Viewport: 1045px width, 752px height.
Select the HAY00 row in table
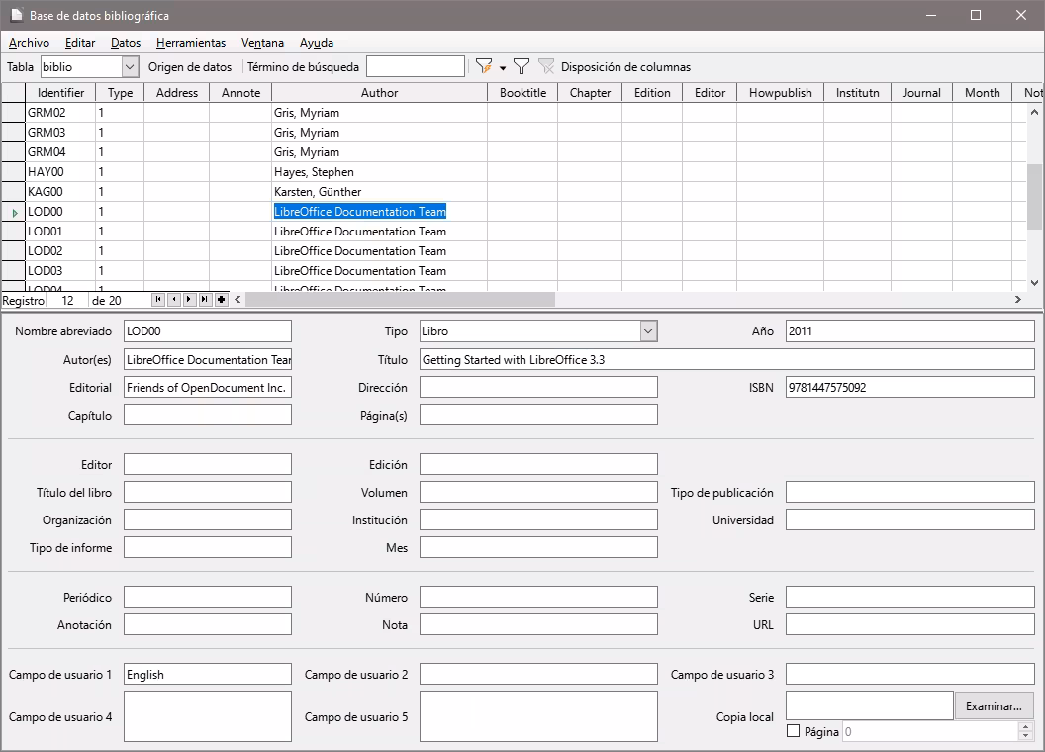[45, 172]
